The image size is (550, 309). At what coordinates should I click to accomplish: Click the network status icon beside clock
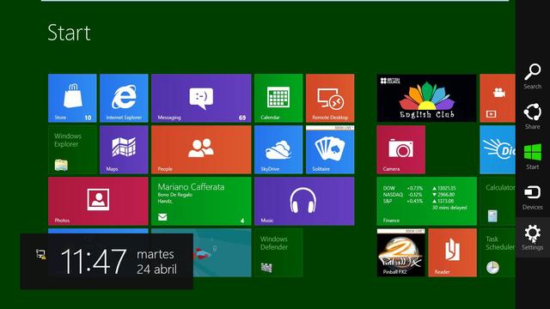40,254
